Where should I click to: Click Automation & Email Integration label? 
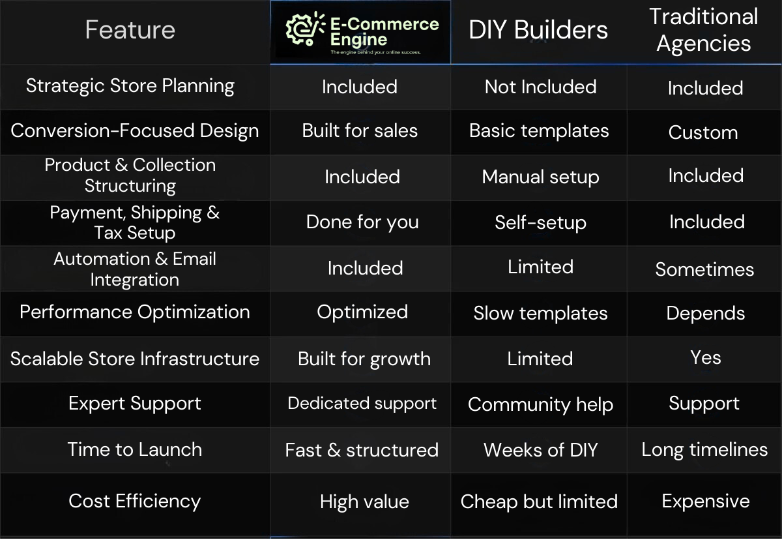(135, 269)
